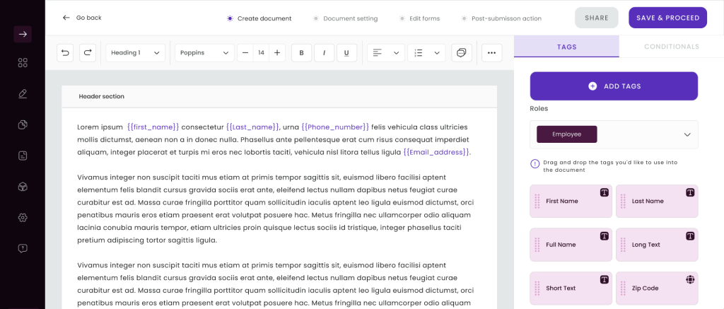724x309 pixels.
Task: Select the Last Name tag card
Action: coord(657,201)
